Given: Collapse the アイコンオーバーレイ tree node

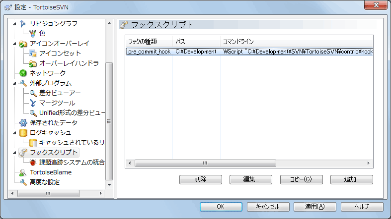Looking at the screenshot, I should click(x=14, y=44).
